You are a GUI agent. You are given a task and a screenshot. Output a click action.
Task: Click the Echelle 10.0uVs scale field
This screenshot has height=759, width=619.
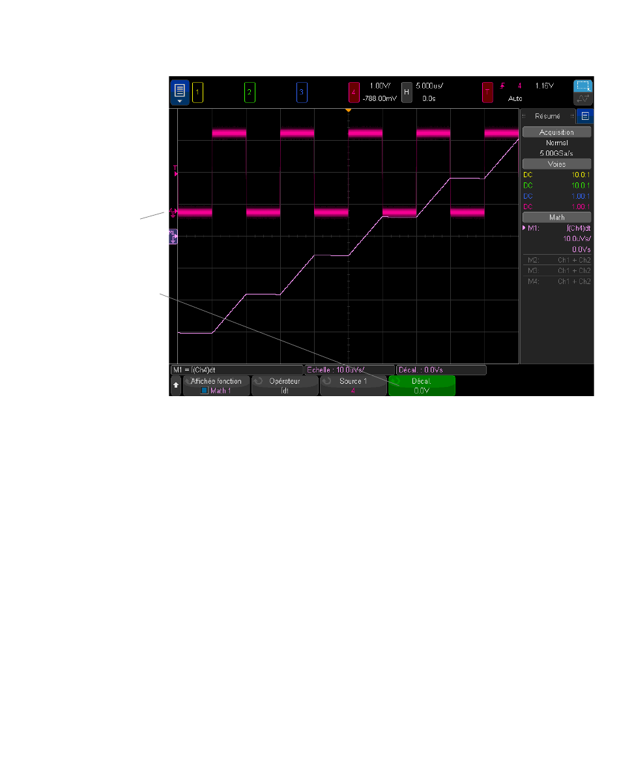(349, 370)
